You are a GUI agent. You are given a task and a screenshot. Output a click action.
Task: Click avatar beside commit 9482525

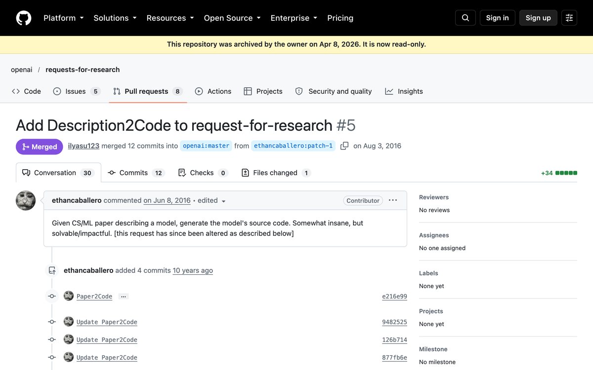(69, 322)
